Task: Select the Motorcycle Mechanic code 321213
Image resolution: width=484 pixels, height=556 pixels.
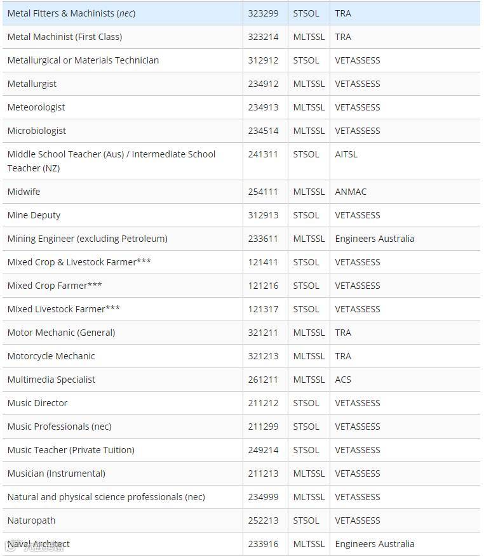Action: point(263,356)
